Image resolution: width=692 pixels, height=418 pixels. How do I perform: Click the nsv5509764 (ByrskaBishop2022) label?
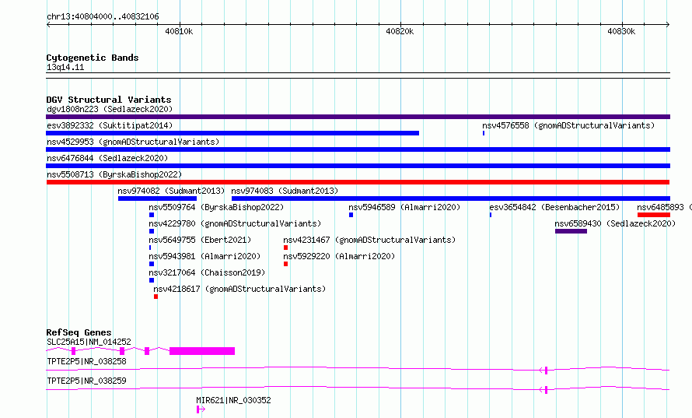coord(216,207)
